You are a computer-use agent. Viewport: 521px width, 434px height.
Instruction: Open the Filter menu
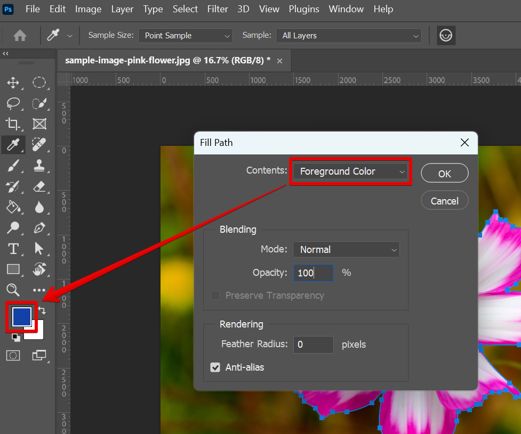click(218, 9)
